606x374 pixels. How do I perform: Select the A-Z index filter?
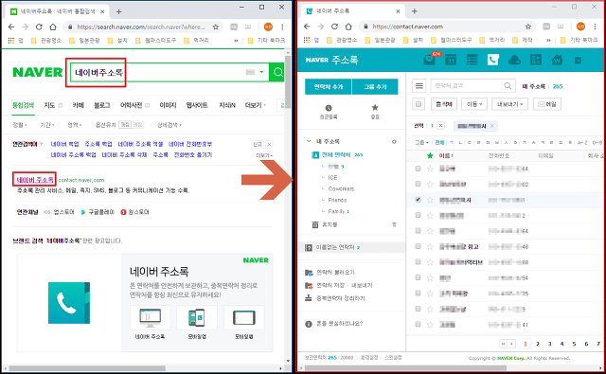click(x=582, y=143)
